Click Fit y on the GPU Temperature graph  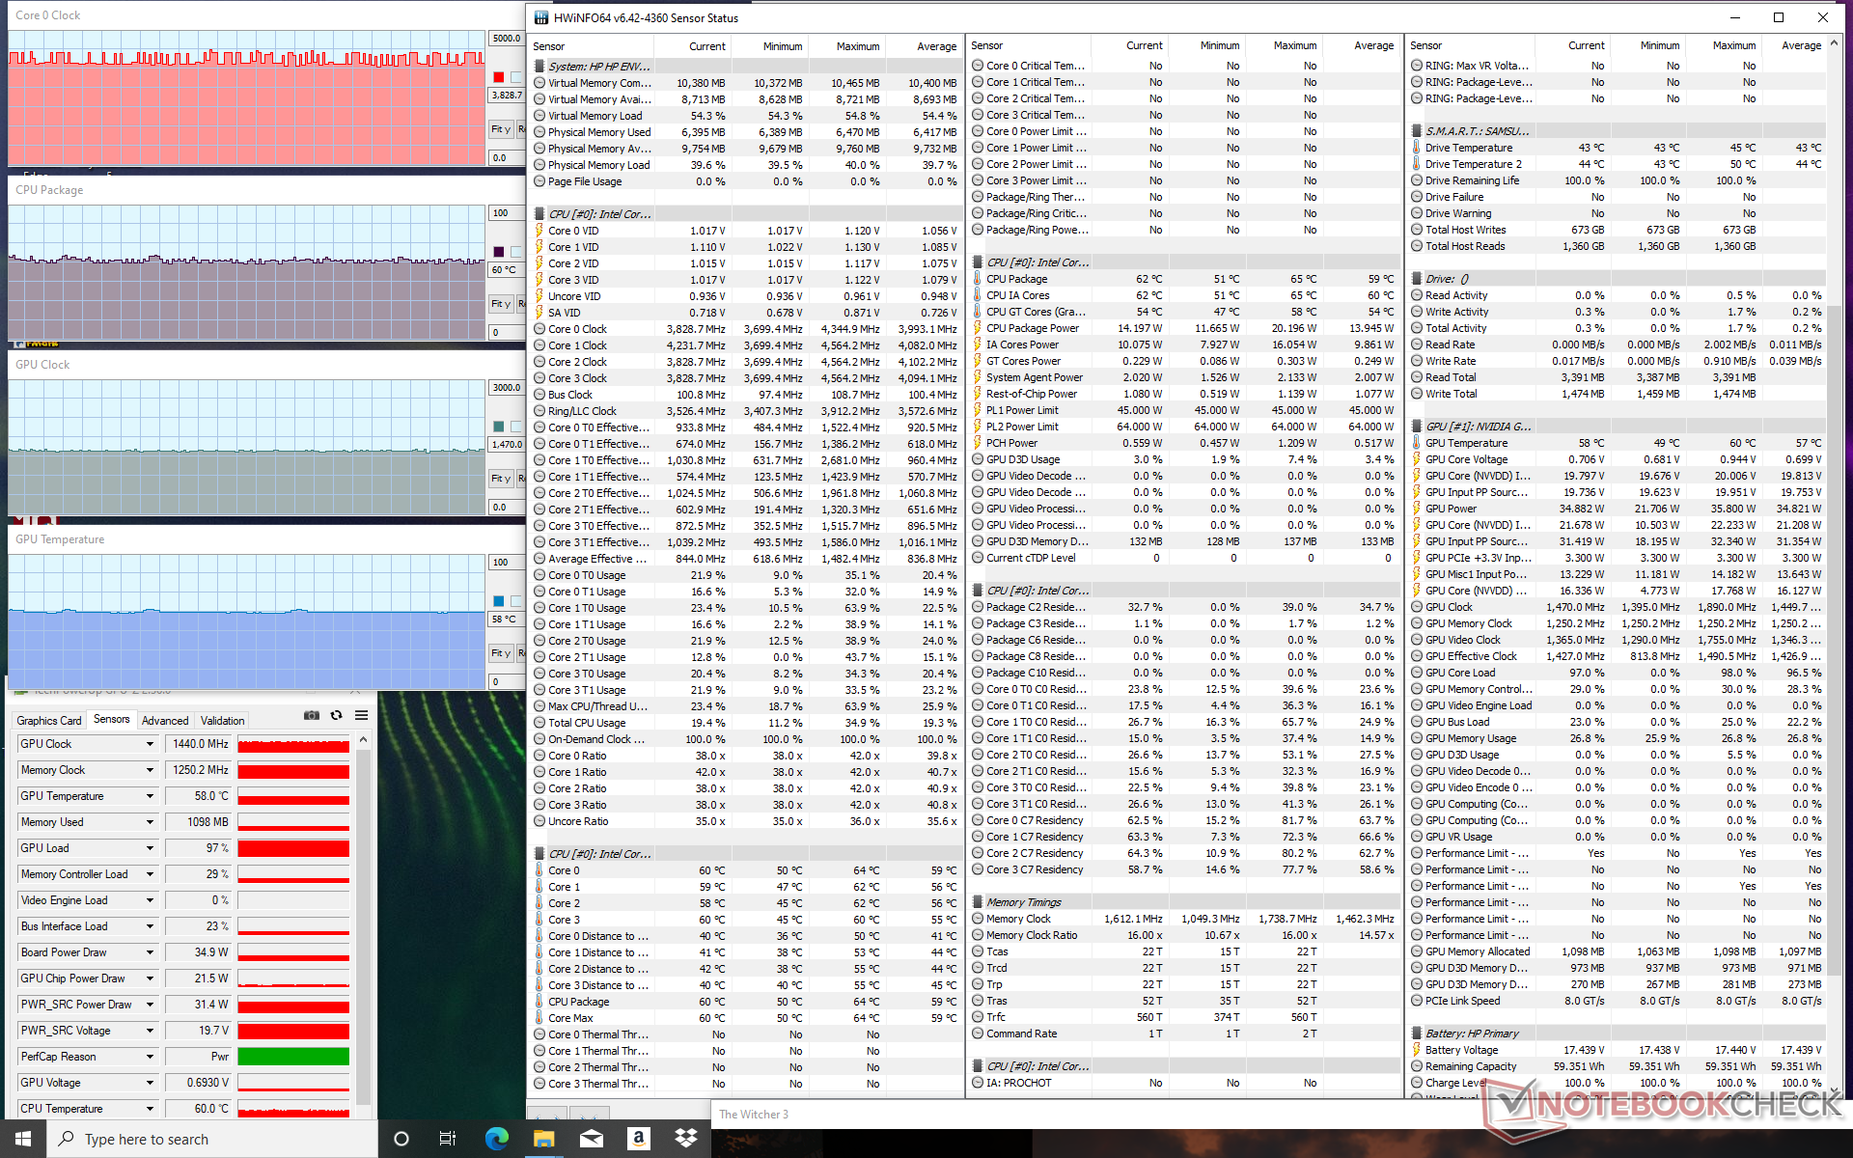click(500, 653)
